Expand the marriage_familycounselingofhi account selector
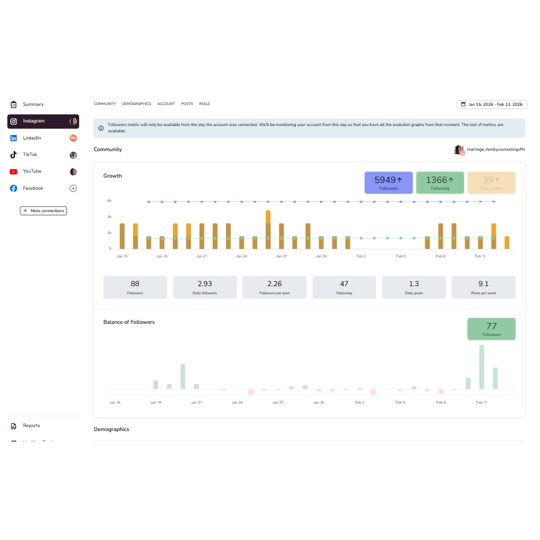Screen dimensions: 540x540 [x=489, y=149]
